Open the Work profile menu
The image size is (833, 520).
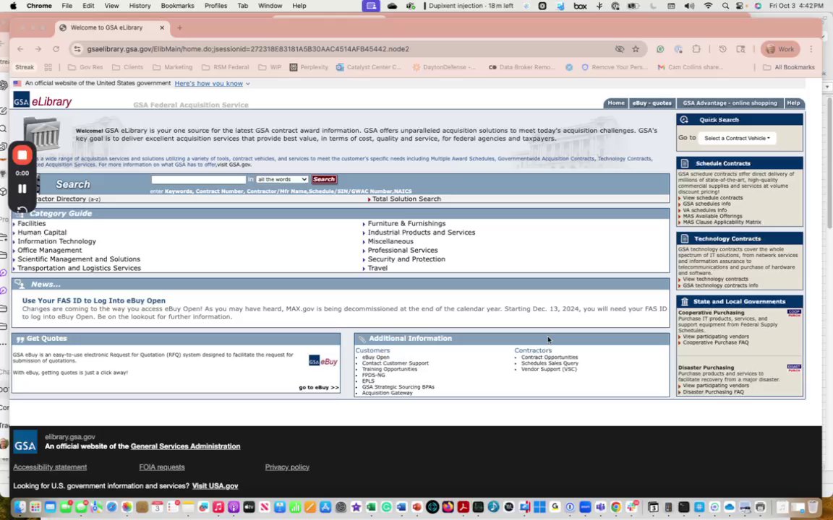click(780, 49)
